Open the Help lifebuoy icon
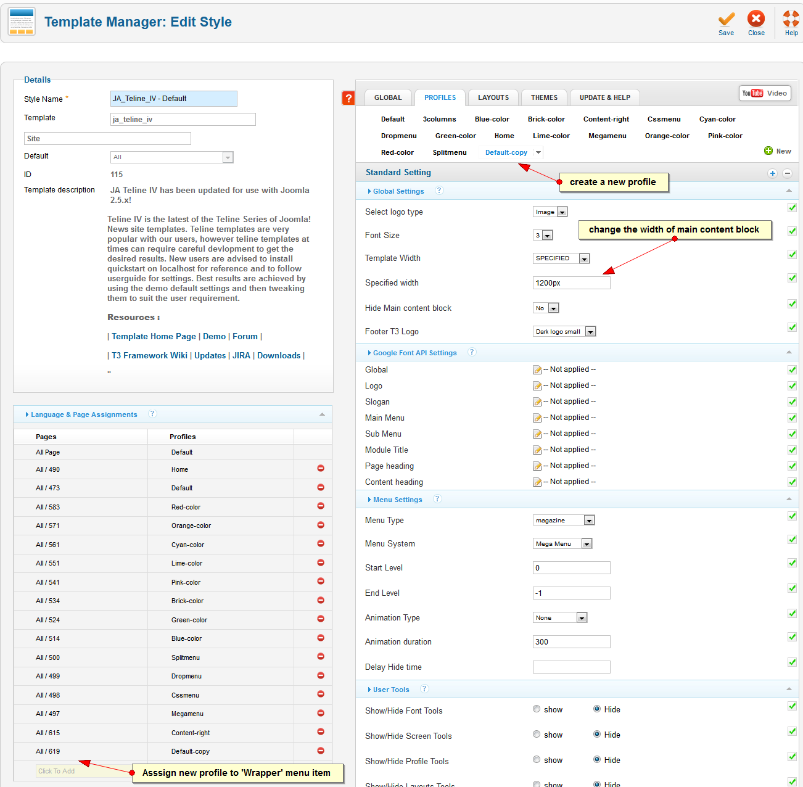The width and height of the screenshot is (803, 787). [791, 19]
